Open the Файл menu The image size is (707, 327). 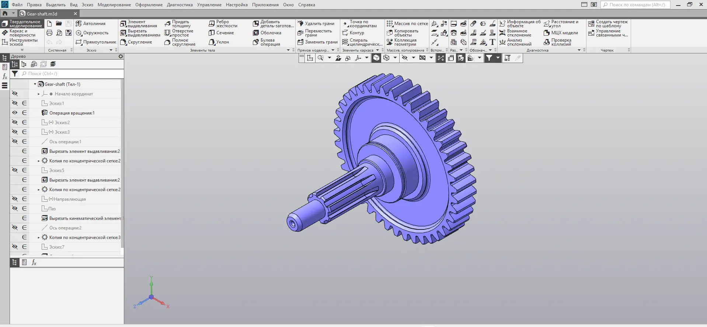17,5
